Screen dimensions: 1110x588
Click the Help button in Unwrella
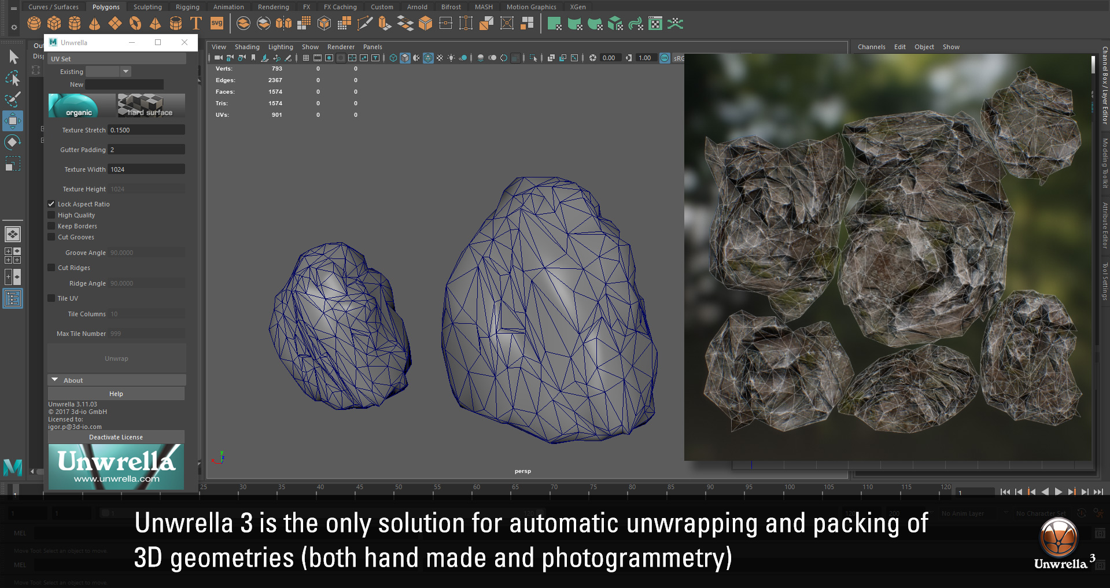[116, 394]
